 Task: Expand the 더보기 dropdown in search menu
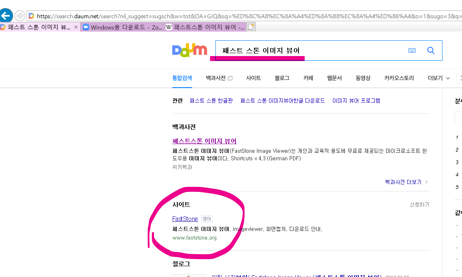pyautogui.click(x=439, y=78)
